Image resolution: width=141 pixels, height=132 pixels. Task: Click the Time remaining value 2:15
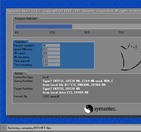51,65
